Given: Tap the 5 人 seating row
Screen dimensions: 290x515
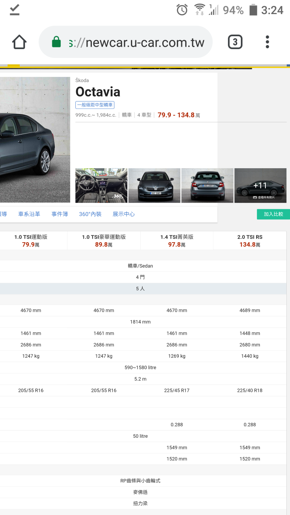Looking at the screenshot, I should pos(141,289).
